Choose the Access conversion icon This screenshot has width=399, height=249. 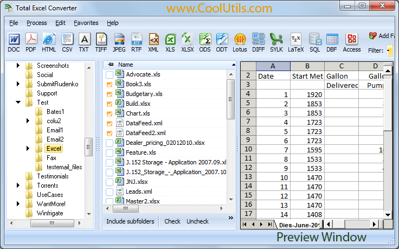point(352,42)
